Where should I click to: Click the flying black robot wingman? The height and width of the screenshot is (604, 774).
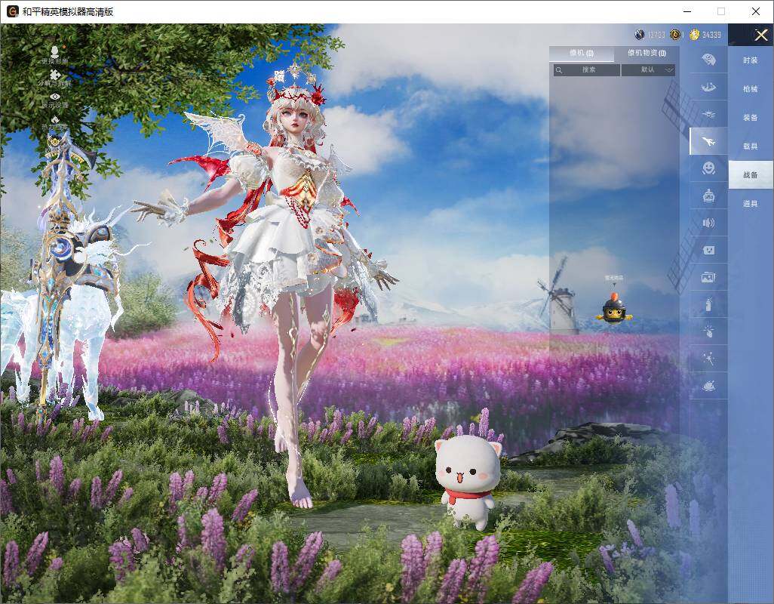coord(613,309)
